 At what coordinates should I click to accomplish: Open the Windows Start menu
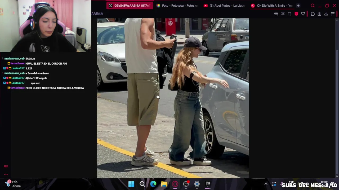[x=131, y=184]
